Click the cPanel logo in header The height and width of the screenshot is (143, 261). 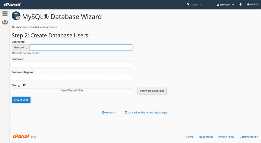(x=12, y=5)
